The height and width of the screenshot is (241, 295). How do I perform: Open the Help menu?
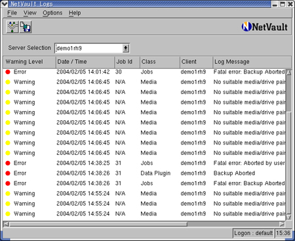tap(75, 13)
